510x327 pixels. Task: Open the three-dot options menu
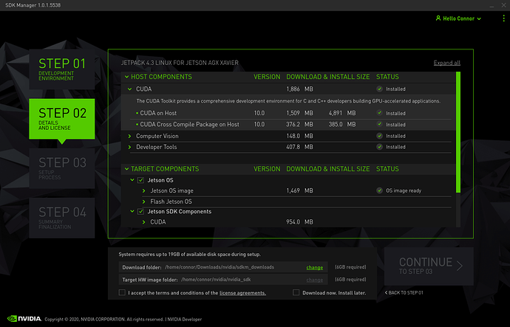tap(503, 18)
